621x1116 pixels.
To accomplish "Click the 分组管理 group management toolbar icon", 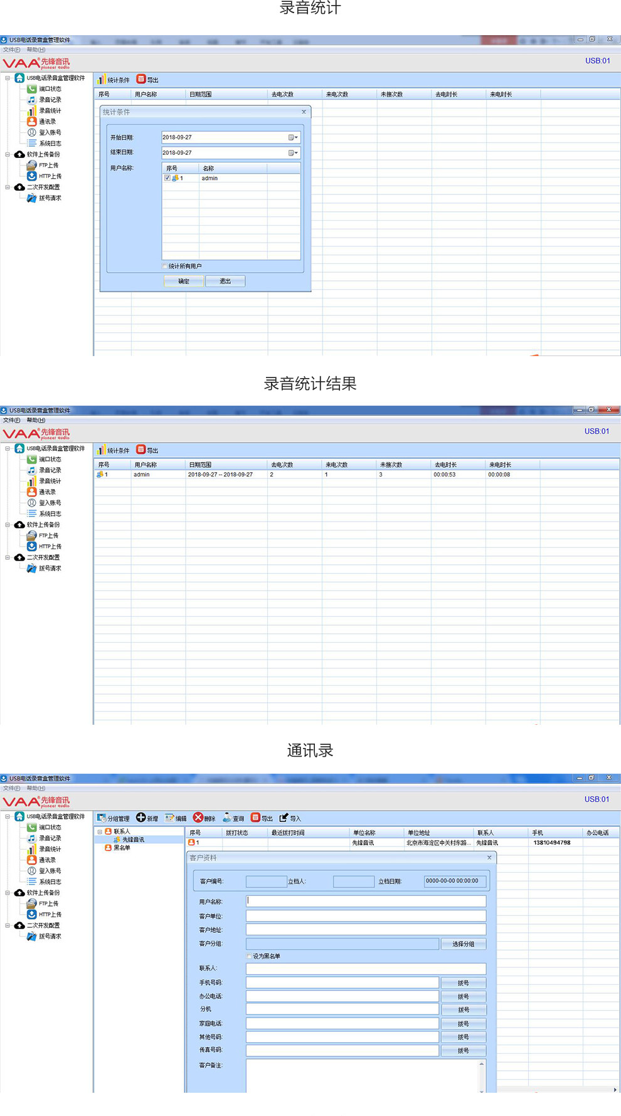I will pyautogui.click(x=102, y=818).
